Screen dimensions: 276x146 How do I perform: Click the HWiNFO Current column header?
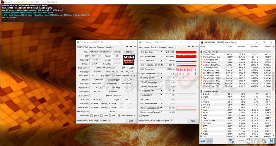(x=227, y=46)
